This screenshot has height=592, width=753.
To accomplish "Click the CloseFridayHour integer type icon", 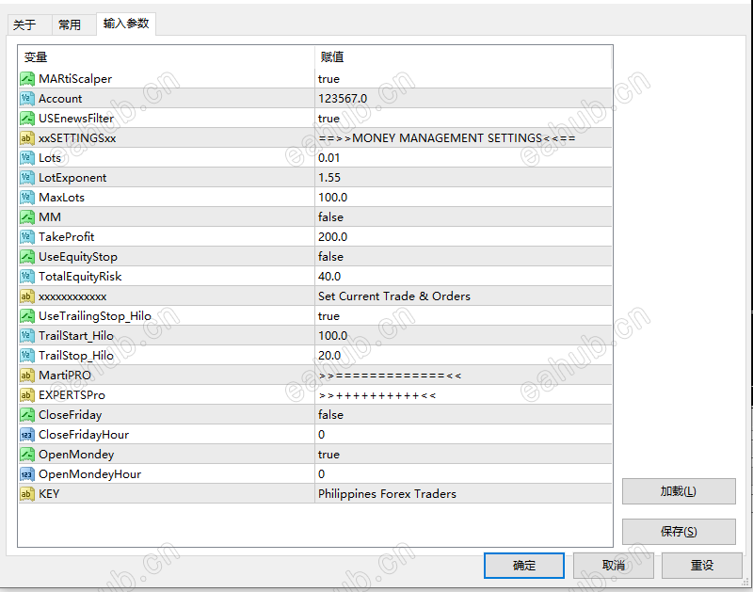I will 27,435.
